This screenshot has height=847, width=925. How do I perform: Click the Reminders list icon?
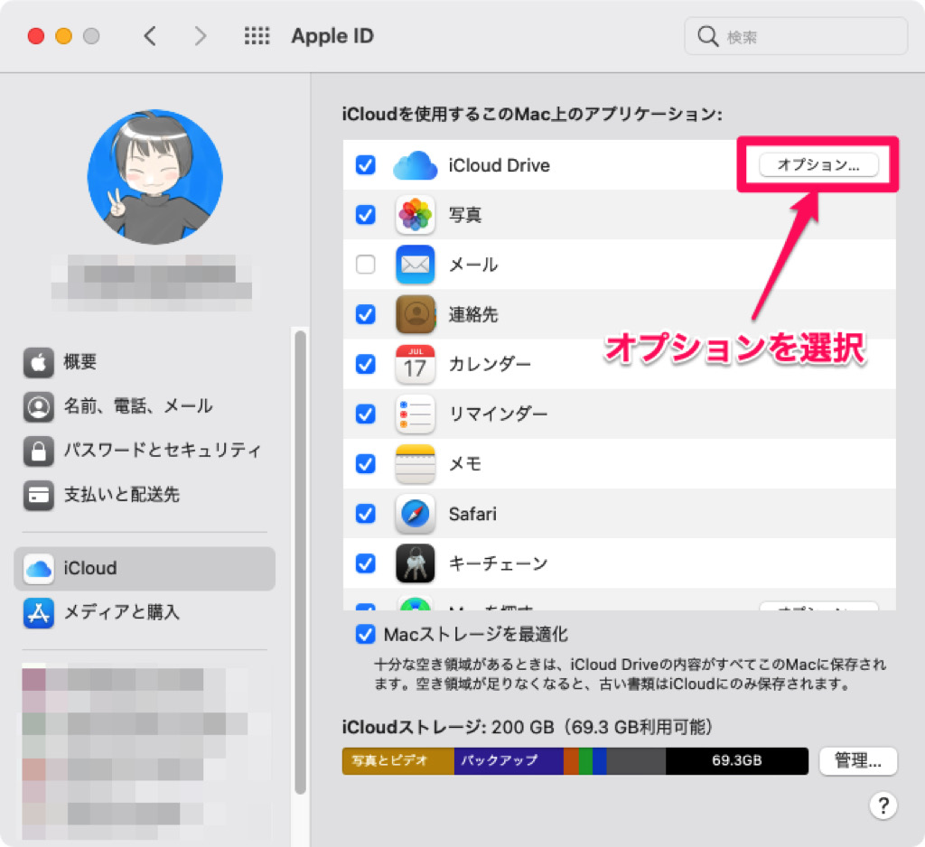tap(415, 414)
